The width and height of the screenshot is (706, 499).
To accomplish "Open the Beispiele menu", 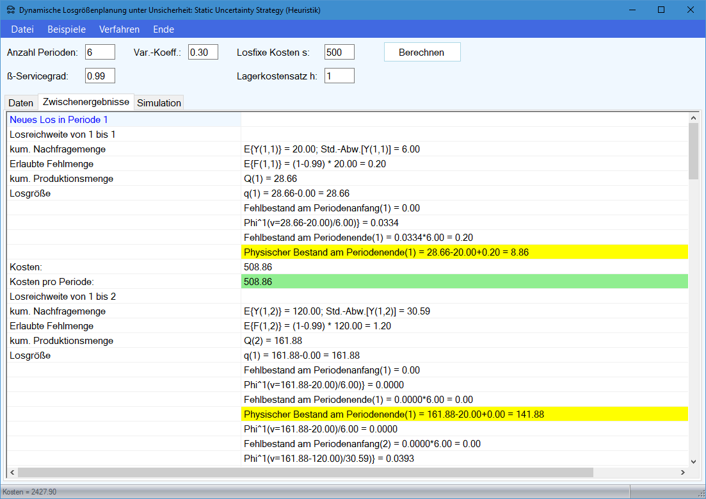I will 67,29.
